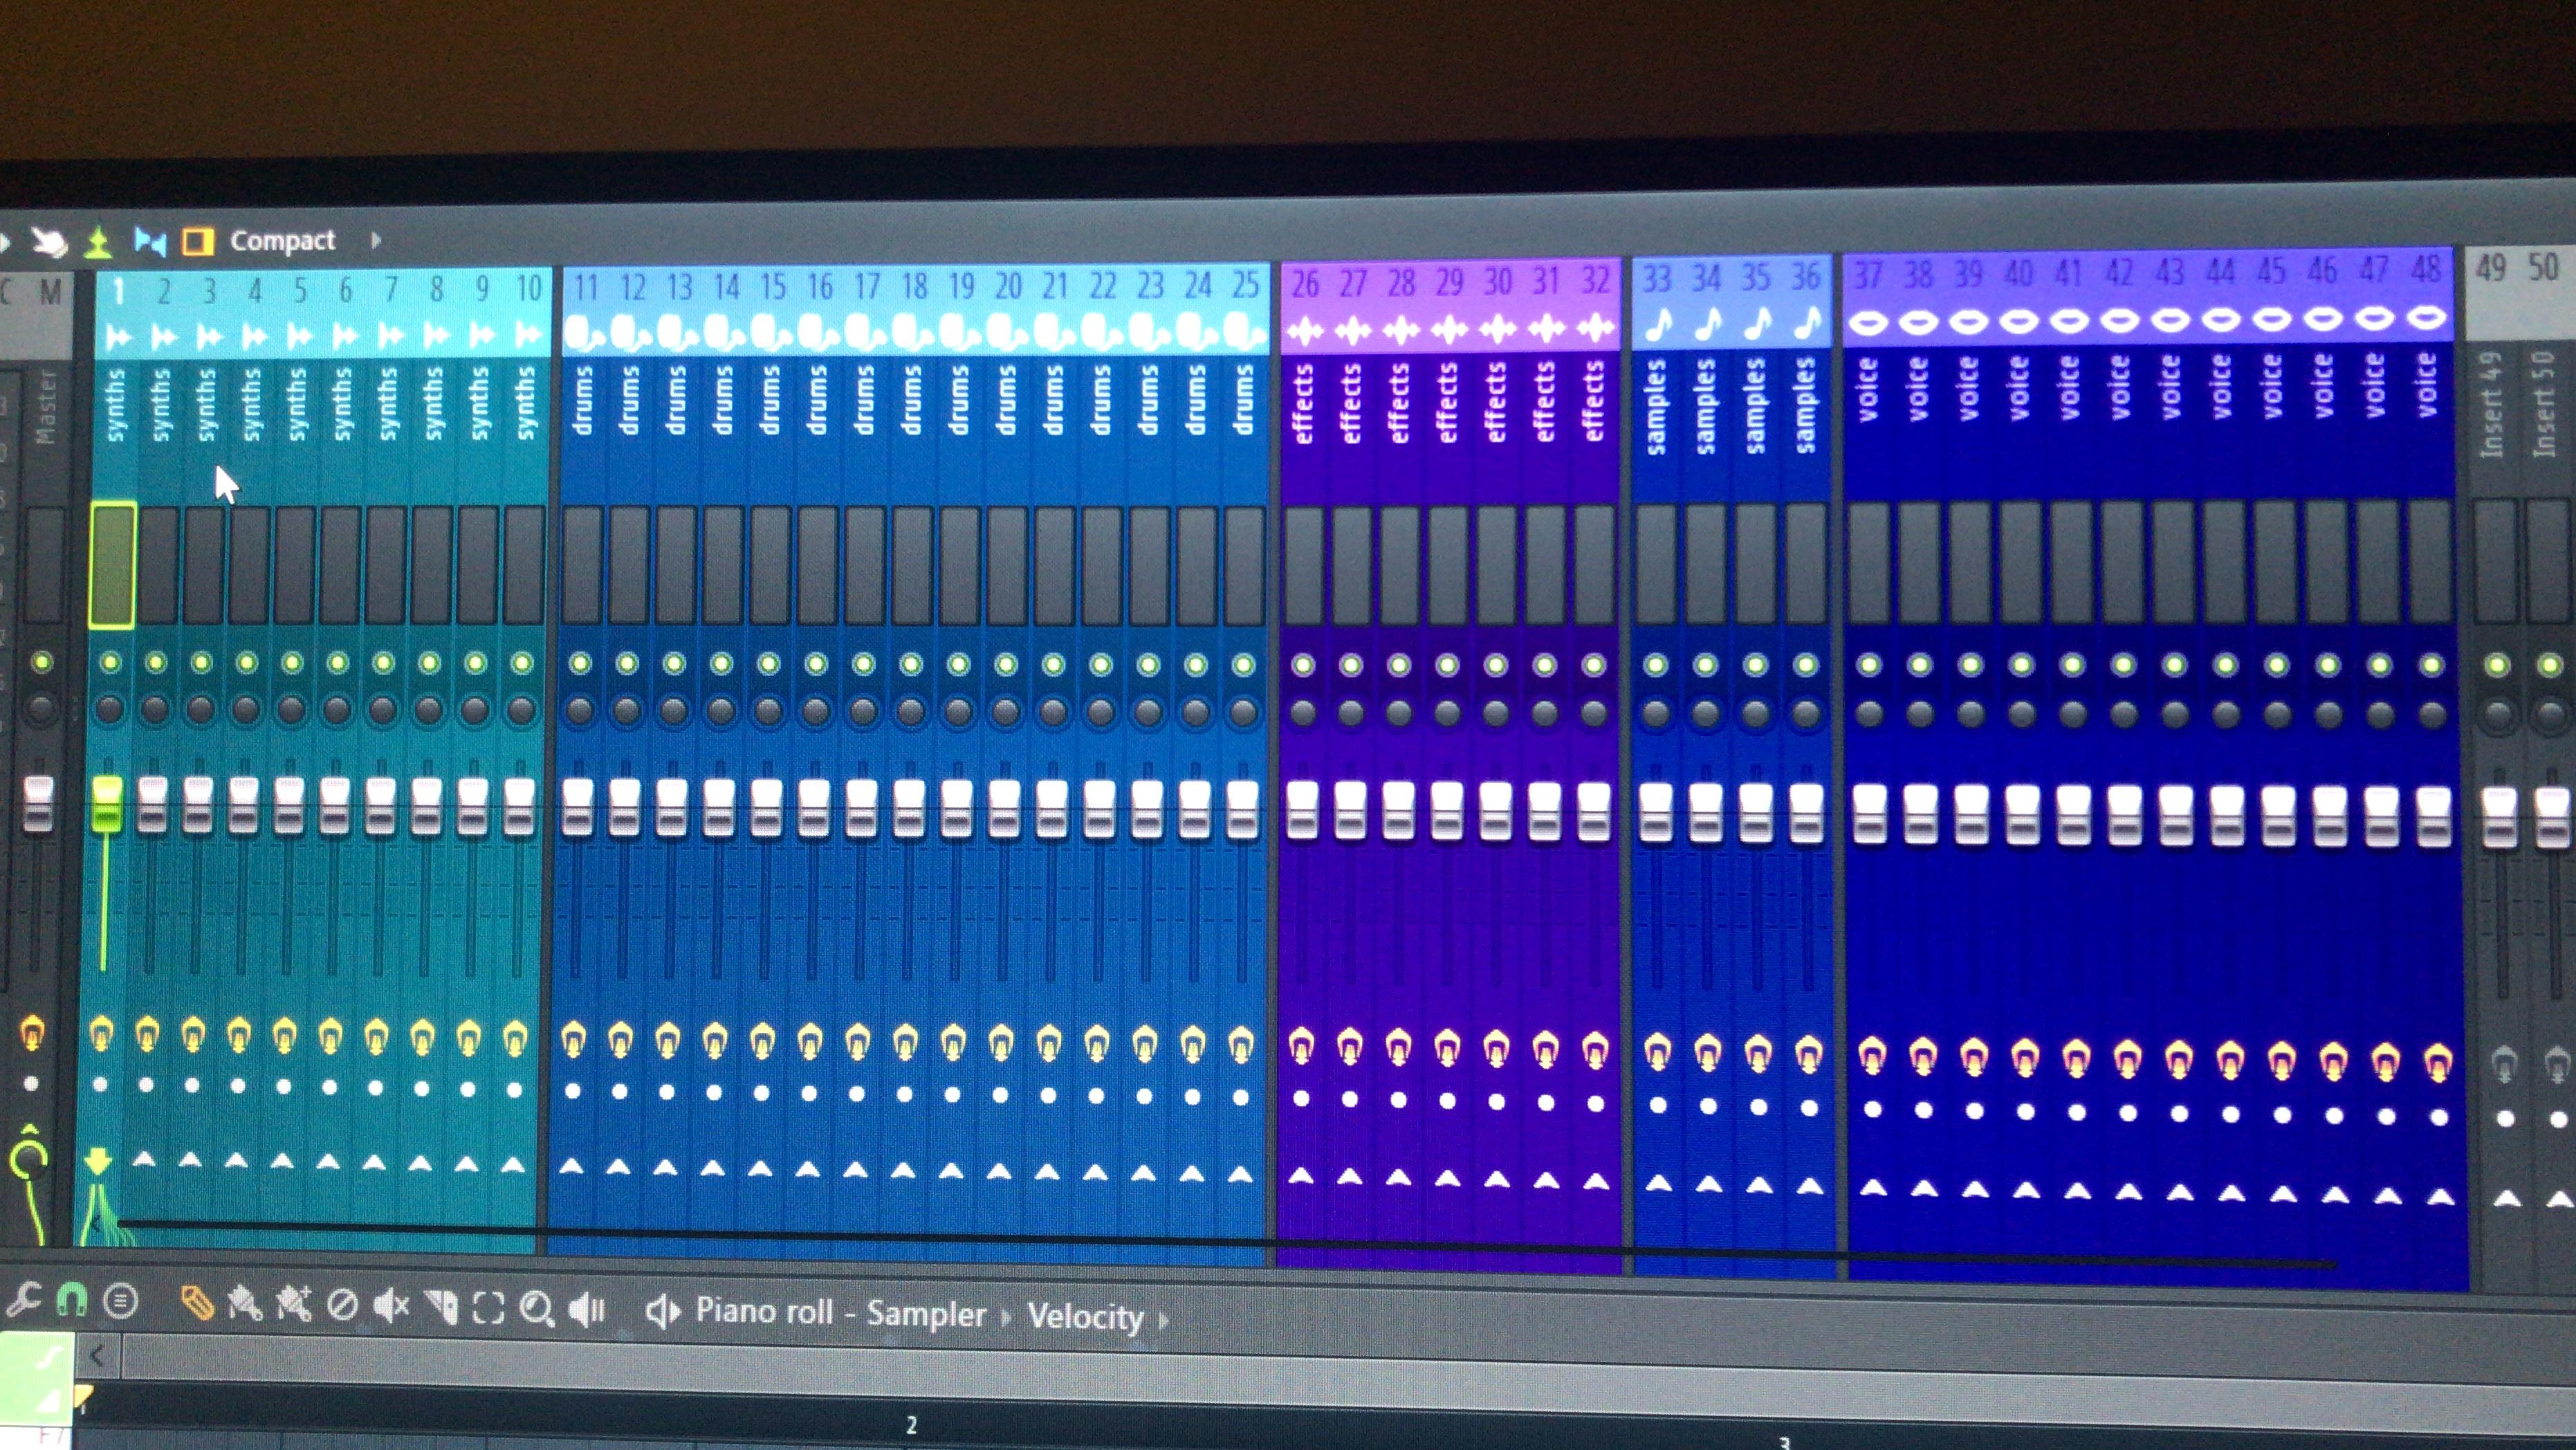Expand the Piano roll - Sampler selector arrow

[x=1007, y=1315]
